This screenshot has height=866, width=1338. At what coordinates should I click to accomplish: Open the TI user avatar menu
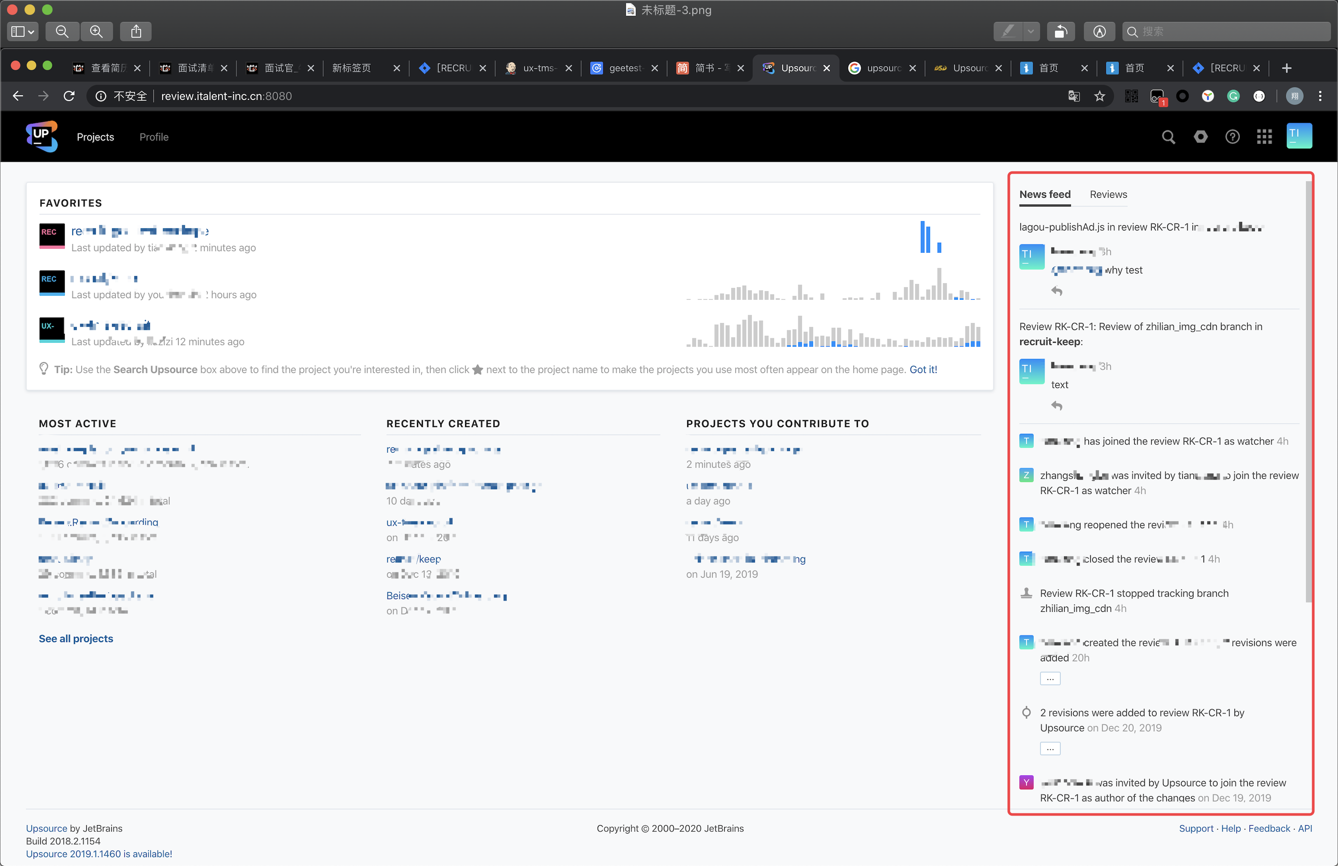[1299, 136]
